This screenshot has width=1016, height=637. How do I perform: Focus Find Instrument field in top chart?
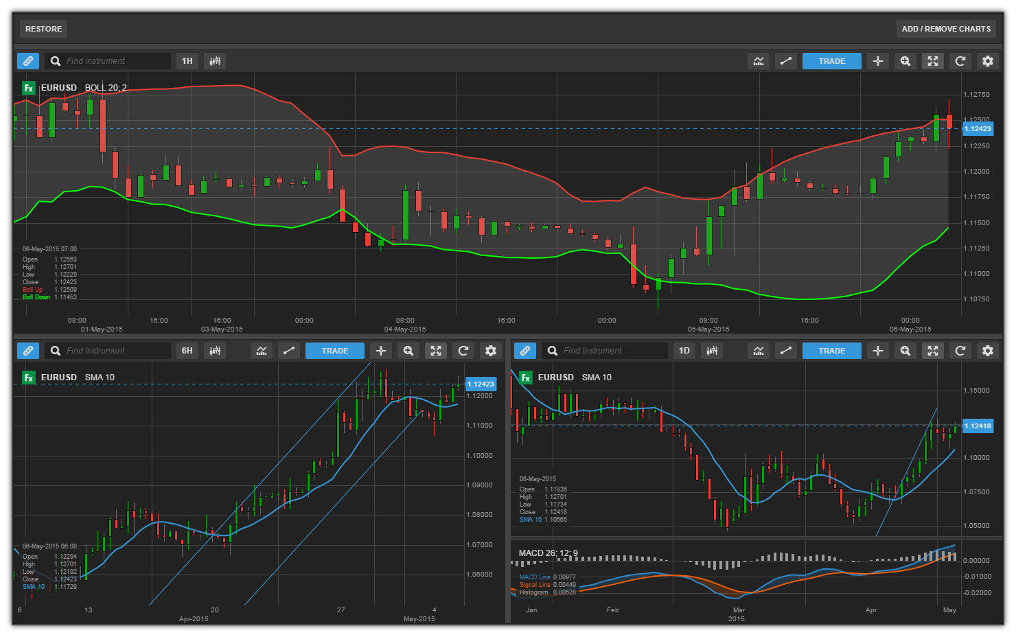point(108,61)
